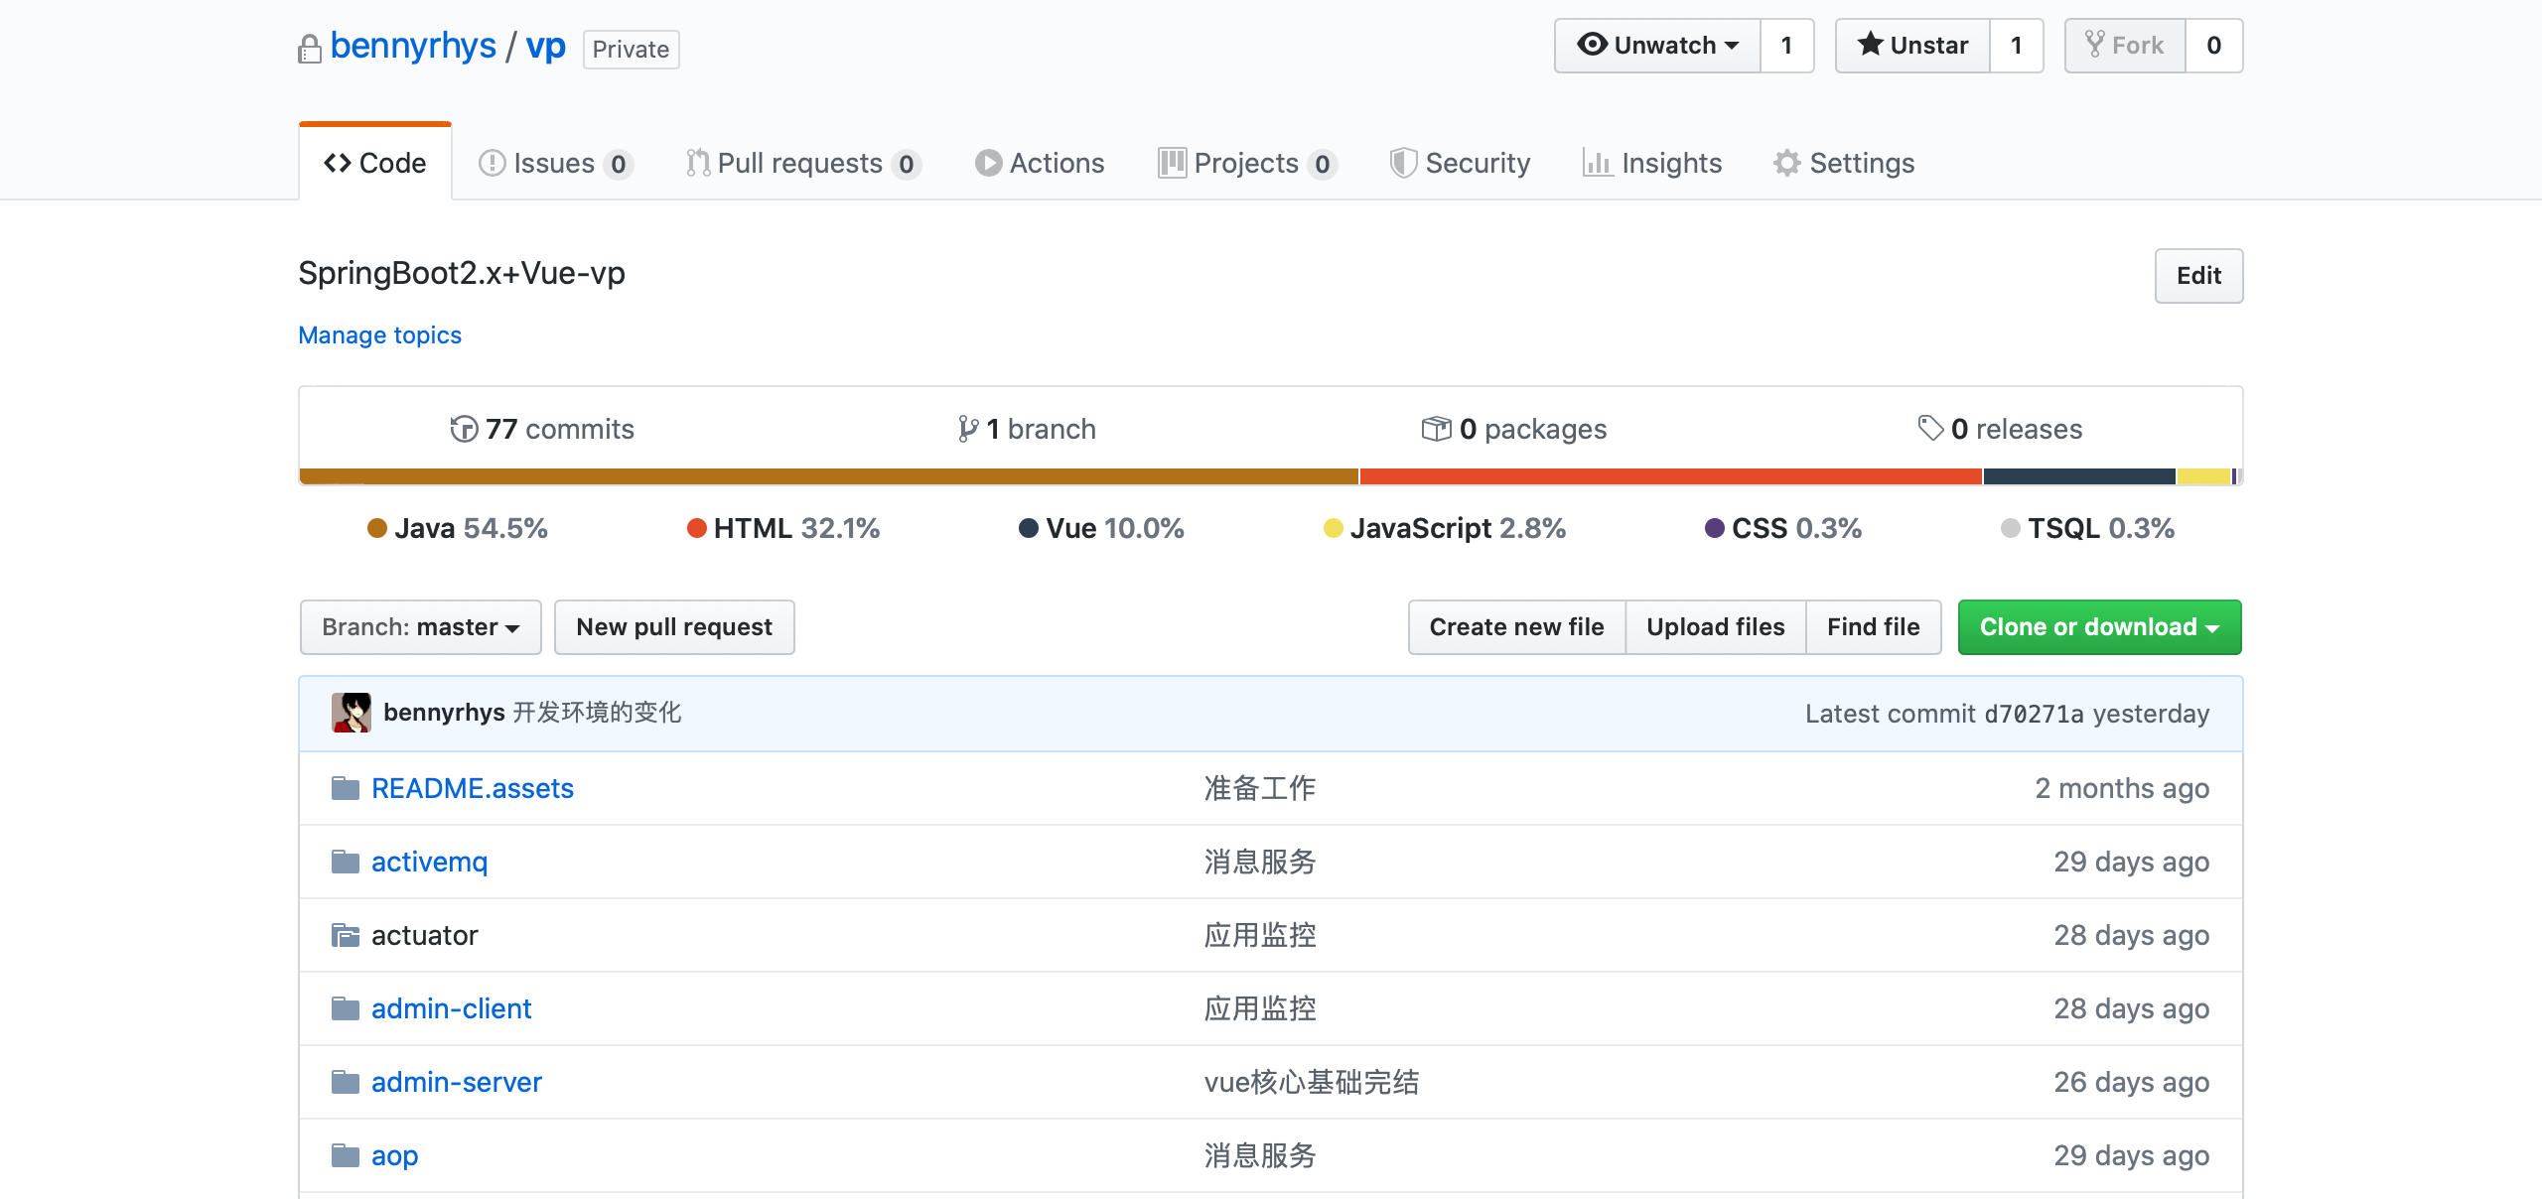The width and height of the screenshot is (2542, 1199).
Task: Click the package box icon
Action: [x=1436, y=429]
